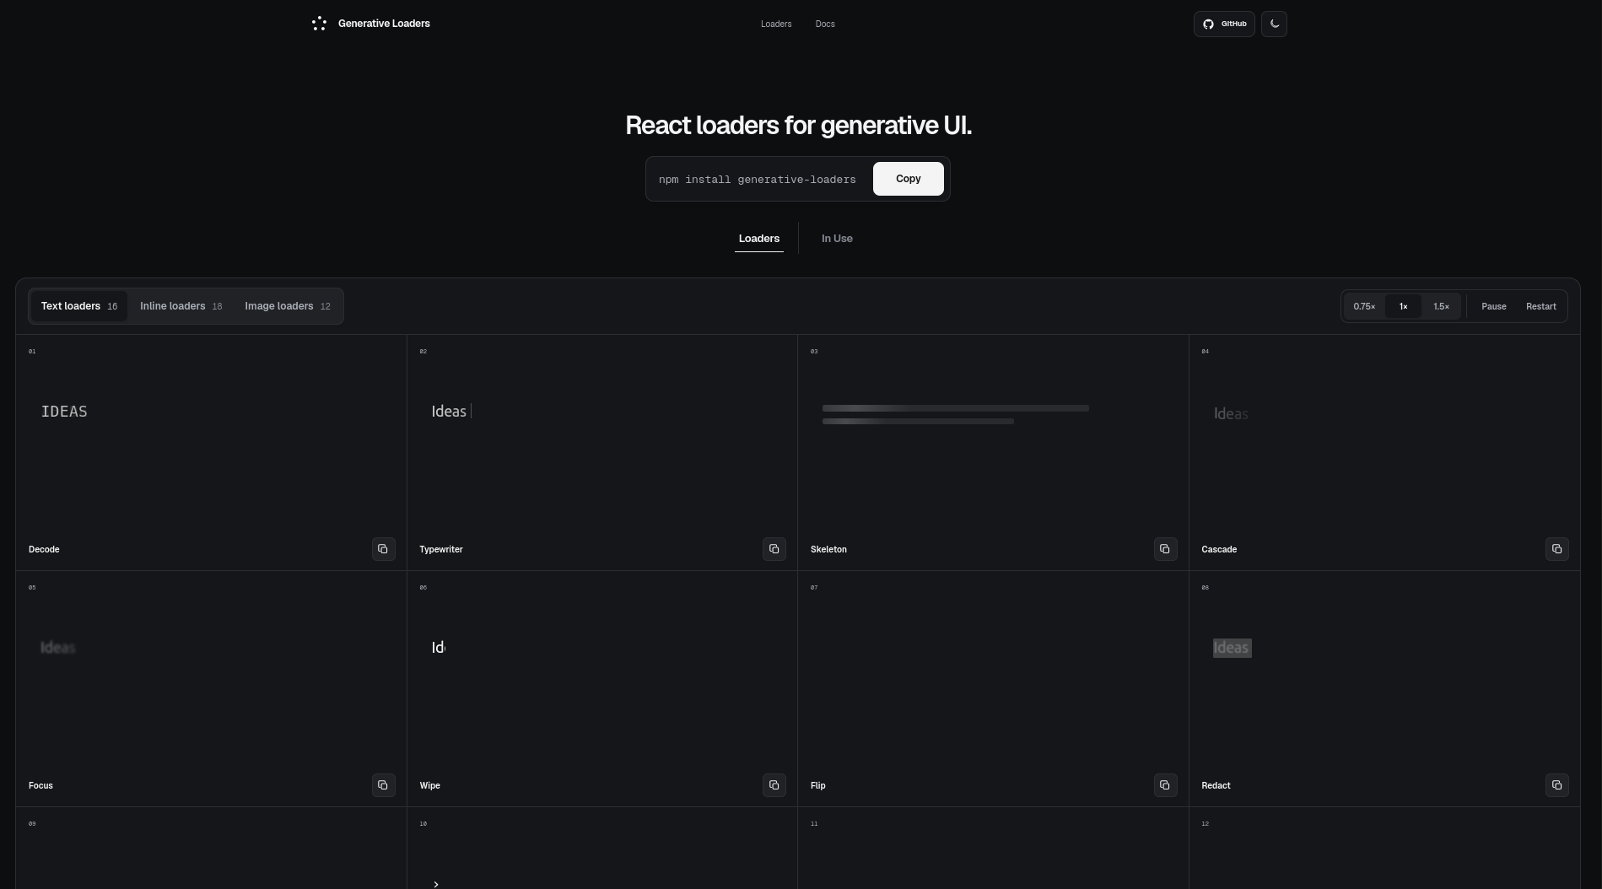Copy code for the Redact loader
This screenshot has width=1602, height=889.
pos(1556,785)
